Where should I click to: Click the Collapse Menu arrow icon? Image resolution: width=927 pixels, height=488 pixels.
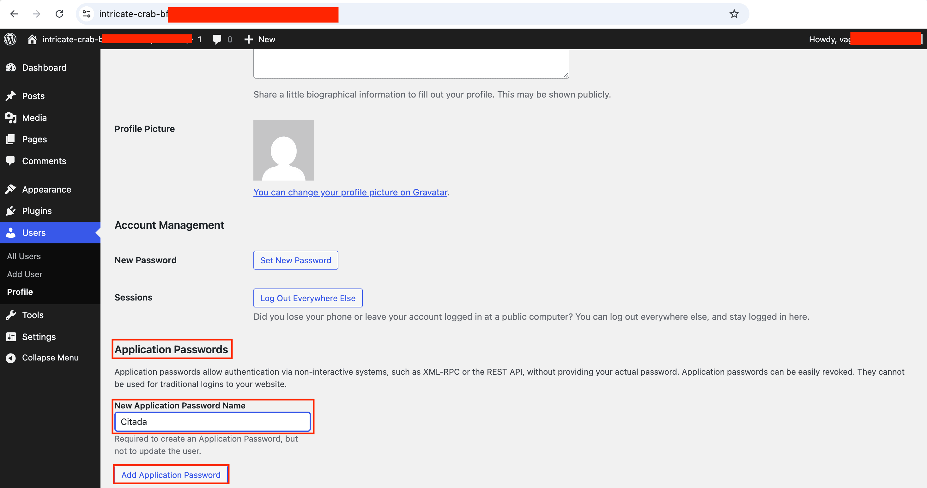[x=11, y=358]
